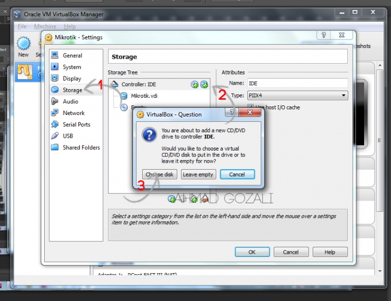Select the Network settings category
The image size is (391, 301).
point(74,113)
